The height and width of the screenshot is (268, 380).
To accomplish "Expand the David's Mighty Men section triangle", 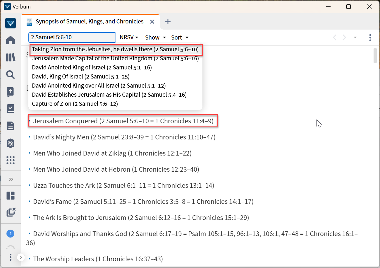I will click(29, 137).
